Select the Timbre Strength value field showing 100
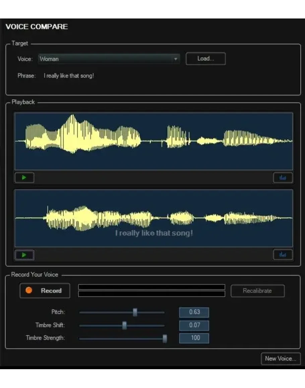The image size is (305, 388). pos(194,338)
